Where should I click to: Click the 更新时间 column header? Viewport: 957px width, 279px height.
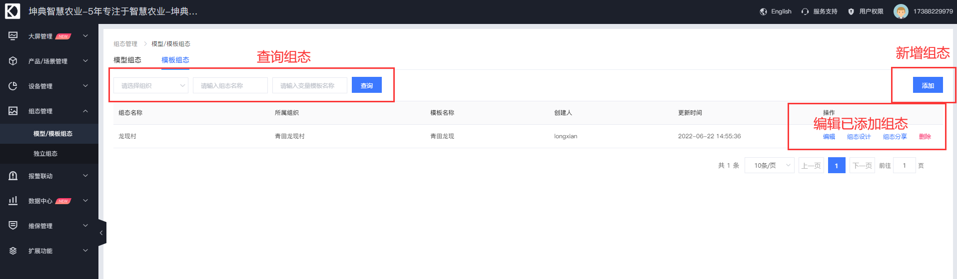coord(690,113)
